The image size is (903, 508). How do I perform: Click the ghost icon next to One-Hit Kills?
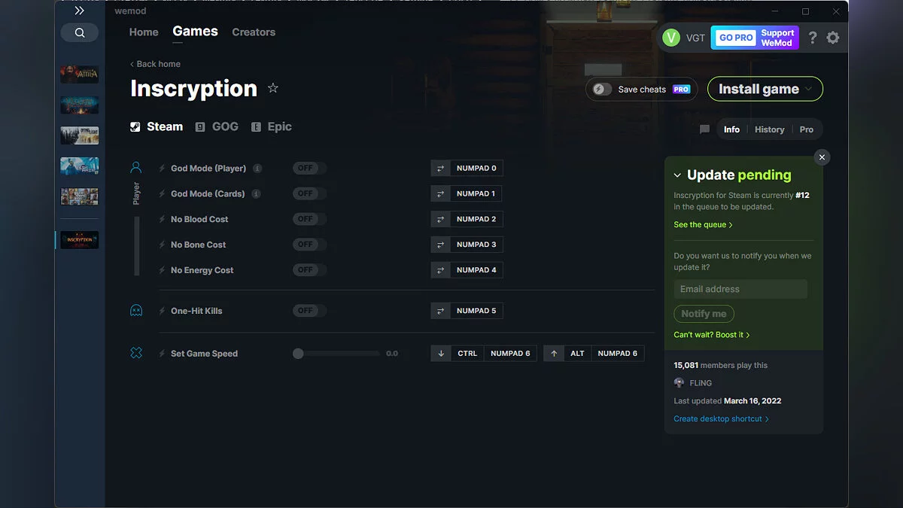point(136,309)
